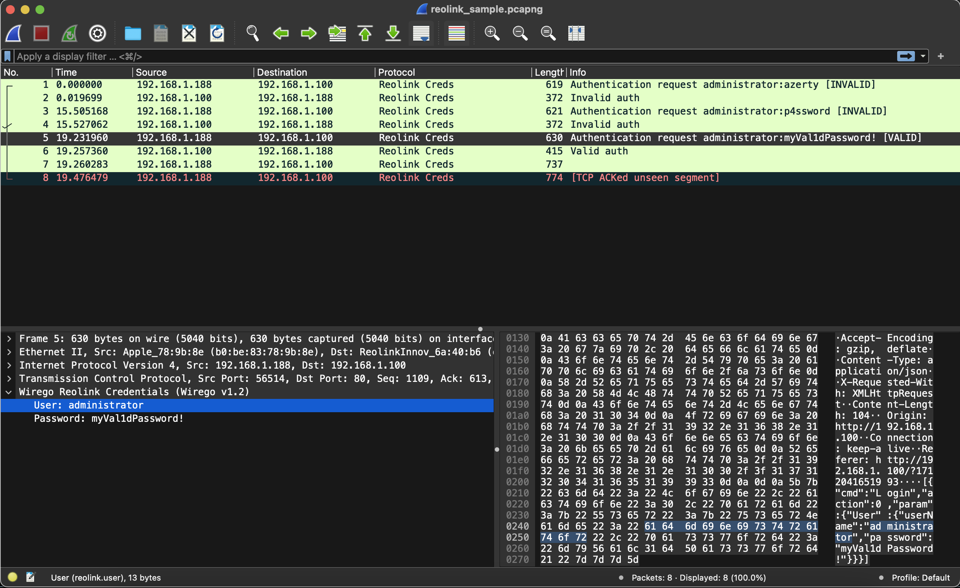Screen dimensions: 960x588
Task: Close this capture file
Action: point(189,33)
